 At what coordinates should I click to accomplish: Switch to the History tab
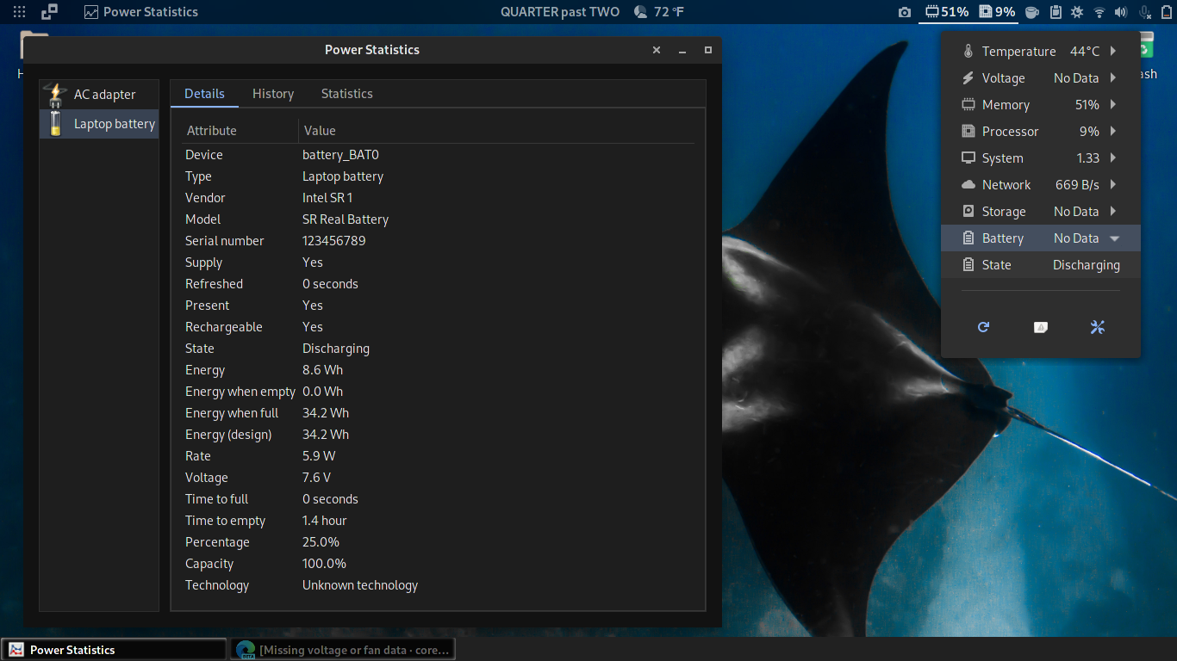click(273, 94)
